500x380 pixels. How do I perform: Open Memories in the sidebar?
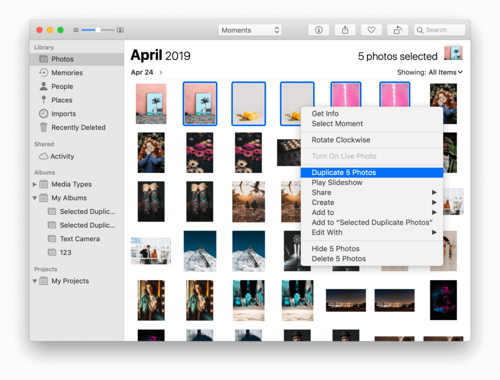point(67,73)
